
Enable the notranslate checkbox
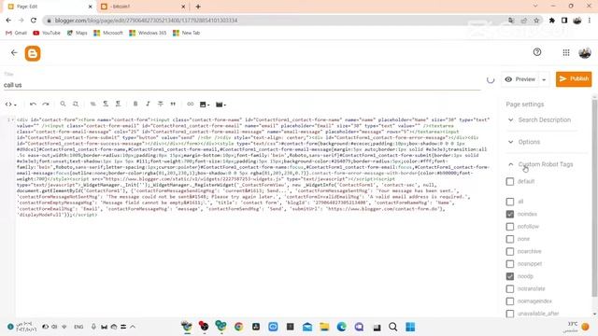click(x=510, y=288)
